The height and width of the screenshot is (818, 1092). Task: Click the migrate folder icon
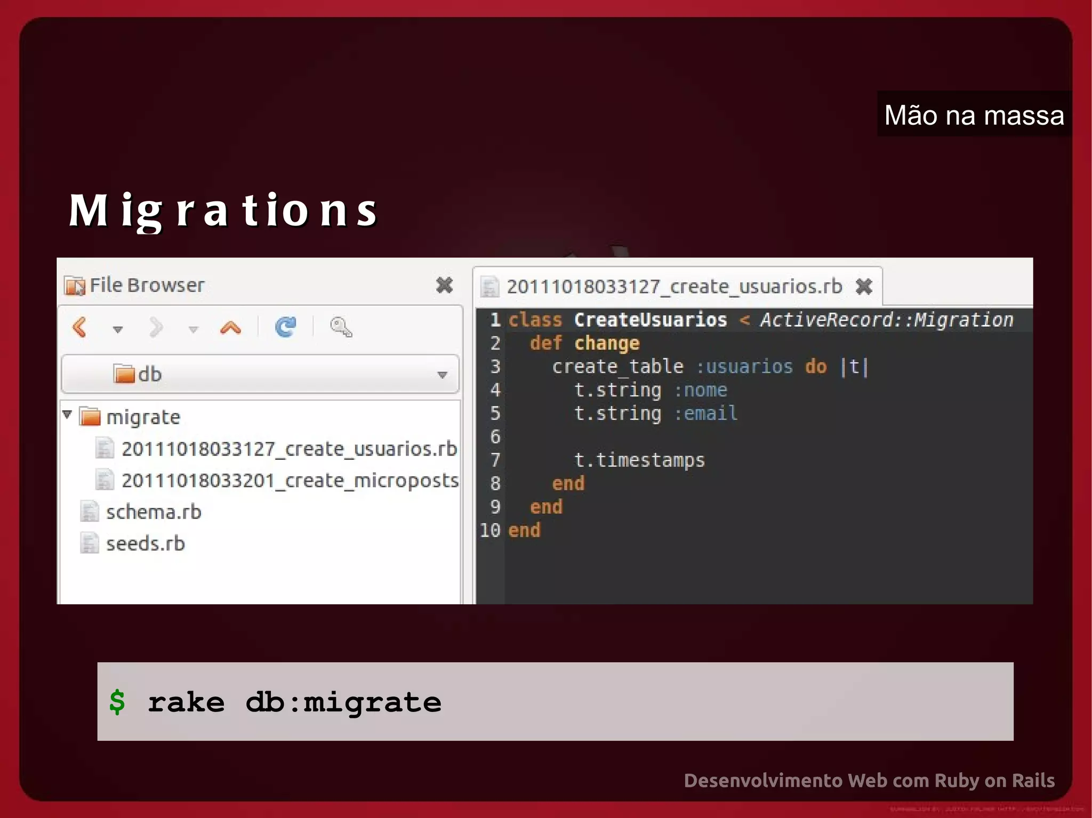click(x=90, y=416)
